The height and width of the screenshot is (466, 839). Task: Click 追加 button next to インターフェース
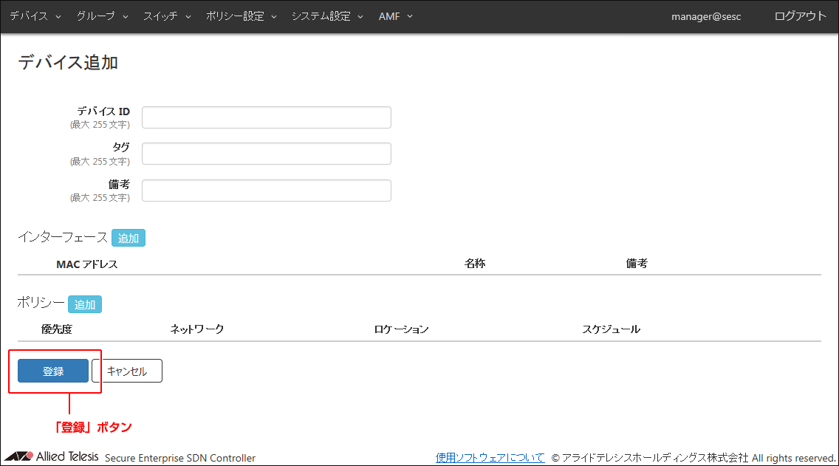129,238
